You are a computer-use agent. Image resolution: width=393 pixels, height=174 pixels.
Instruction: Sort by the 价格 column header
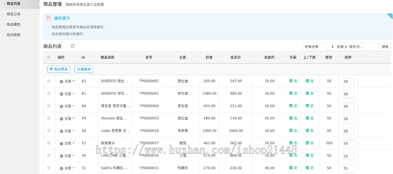pos(209,57)
